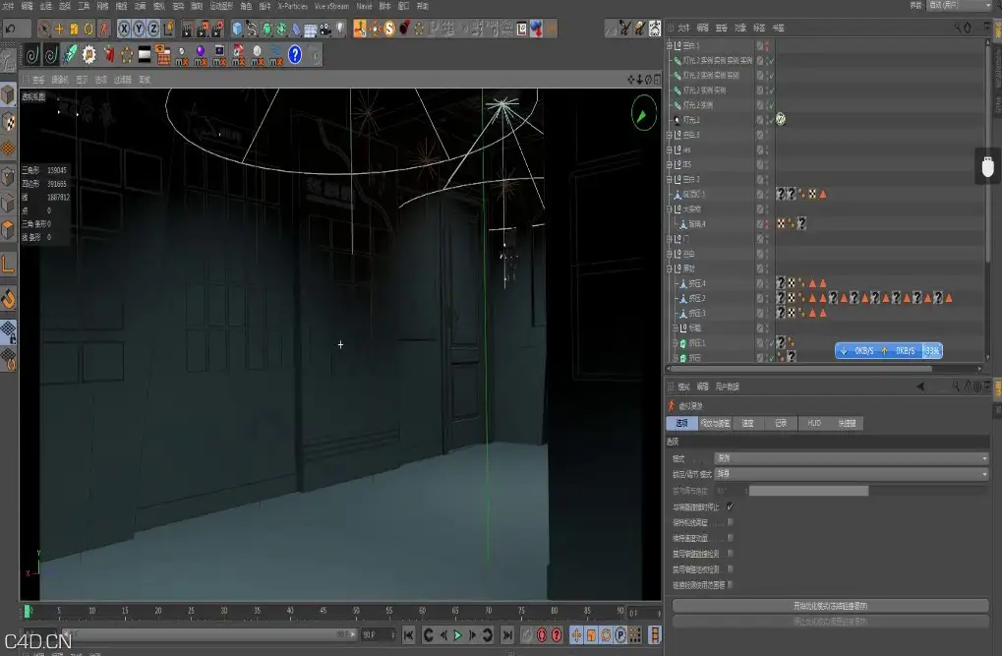Open the X-Particles menu
The image size is (1002, 656).
point(293,6)
